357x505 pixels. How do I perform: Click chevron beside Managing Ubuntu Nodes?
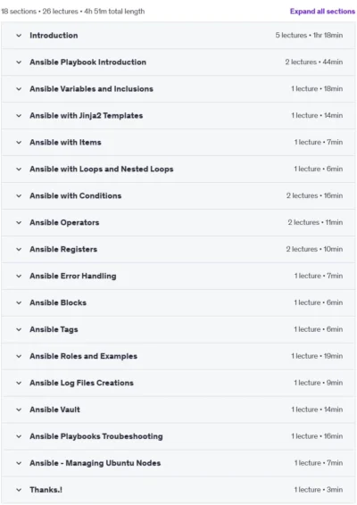click(19, 463)
